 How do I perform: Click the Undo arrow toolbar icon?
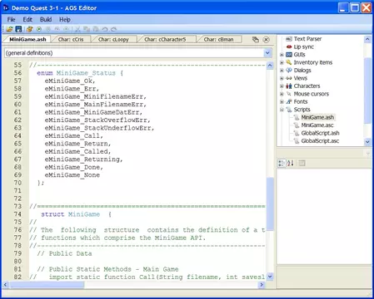[x=104, y=29]
